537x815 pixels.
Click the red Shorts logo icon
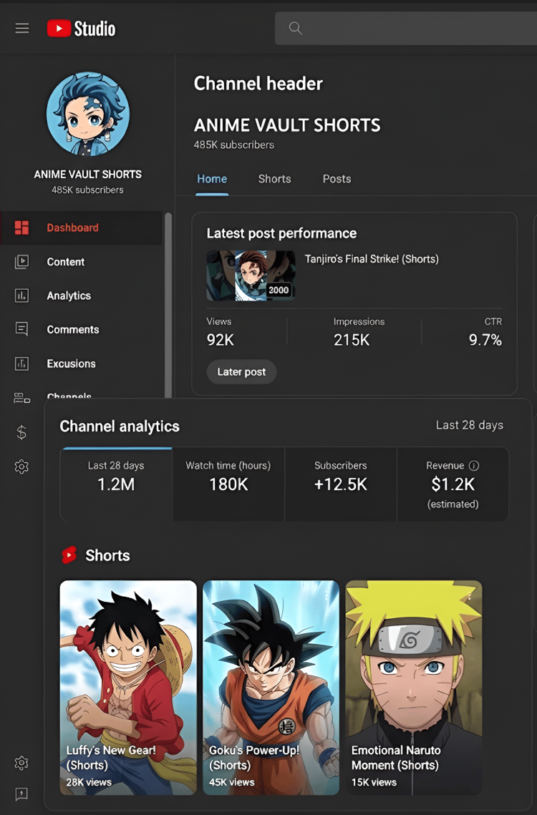pyautogui.click(x=69, y=555)
